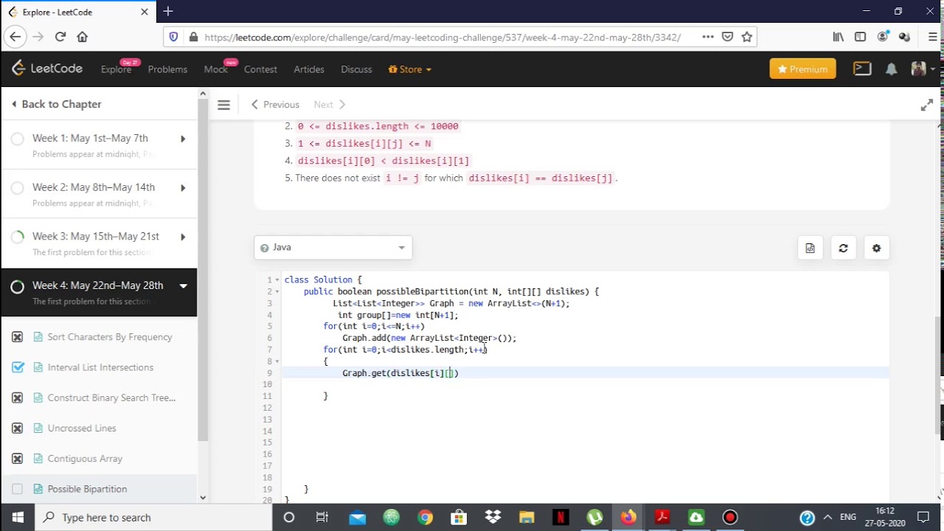Open a new browser tab
Viewport: 944px width, 531px height.
167,11
